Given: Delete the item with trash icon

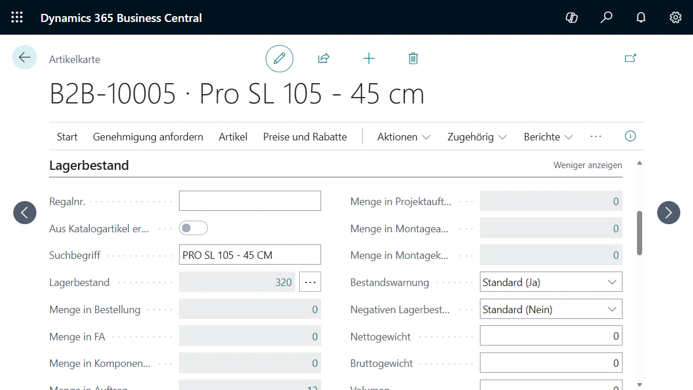Looking at the screenshot, I should click(x=413, y=58).
